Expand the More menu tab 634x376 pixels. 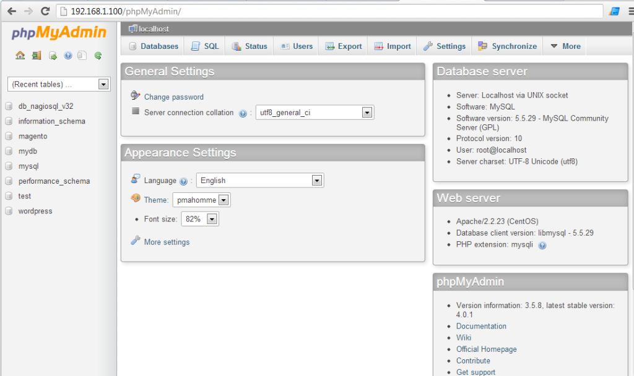click(x=565, y=46)
